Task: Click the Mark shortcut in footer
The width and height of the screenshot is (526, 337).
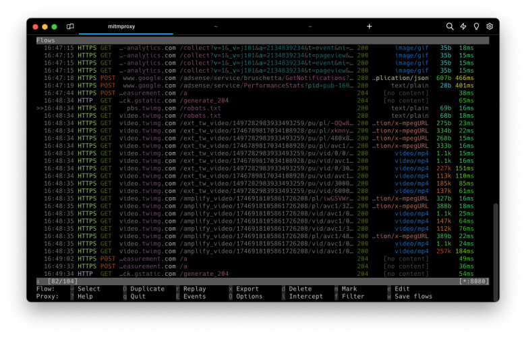Action: pyautogui.click(x=349, y=289)
